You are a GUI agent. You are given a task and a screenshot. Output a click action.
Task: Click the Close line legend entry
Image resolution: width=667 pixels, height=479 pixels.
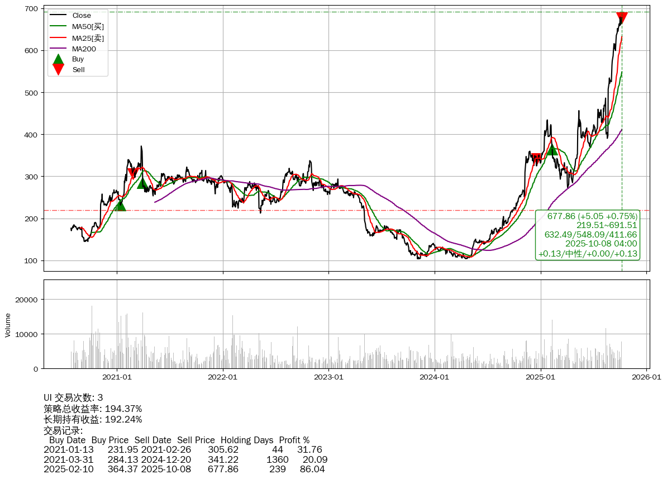(x=82, y=15)
